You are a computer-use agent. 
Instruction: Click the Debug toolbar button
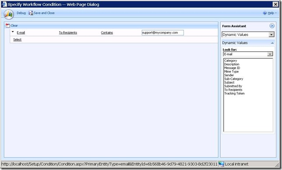21,13
